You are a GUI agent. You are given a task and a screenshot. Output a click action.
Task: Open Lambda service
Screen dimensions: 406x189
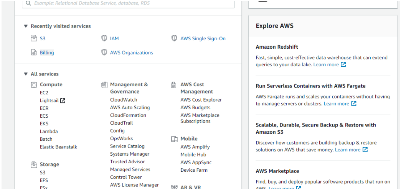(49, 131)
